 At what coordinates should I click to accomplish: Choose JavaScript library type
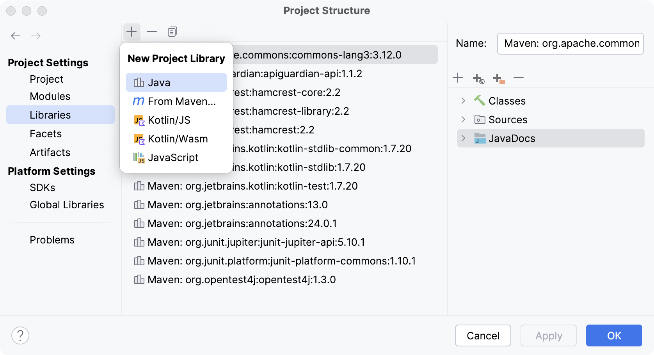[x=173, y=157]
